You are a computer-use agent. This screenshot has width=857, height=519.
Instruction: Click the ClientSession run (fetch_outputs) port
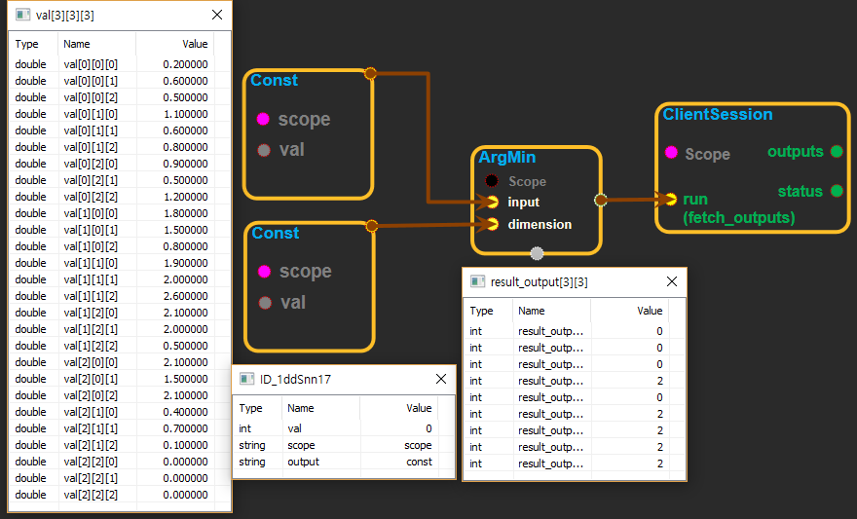pos(671,199)
